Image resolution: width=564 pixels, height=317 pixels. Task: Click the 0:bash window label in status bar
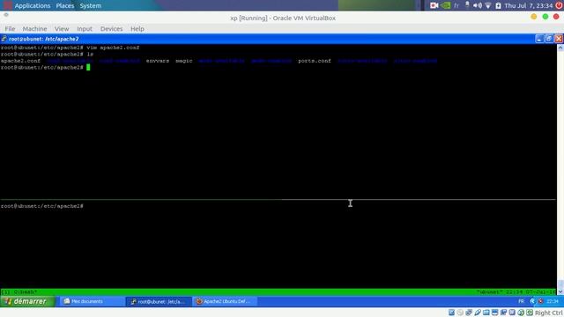coord(26,291)
